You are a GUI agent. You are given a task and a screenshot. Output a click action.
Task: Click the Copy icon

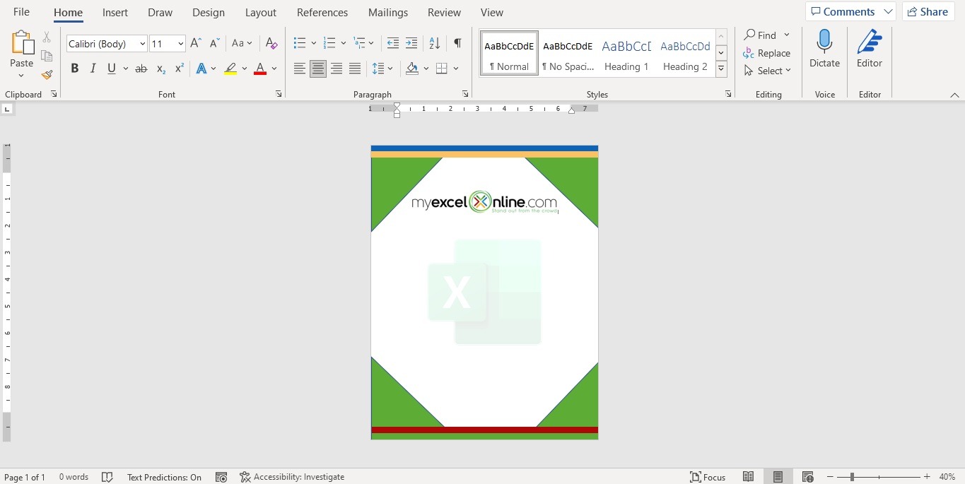click(x=47, y=56)
